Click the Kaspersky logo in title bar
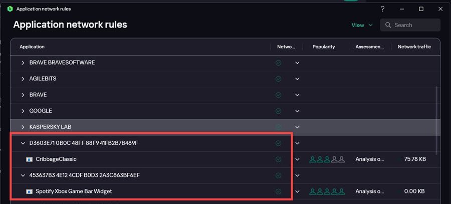451x204 pixels. (x=10, y=9)
